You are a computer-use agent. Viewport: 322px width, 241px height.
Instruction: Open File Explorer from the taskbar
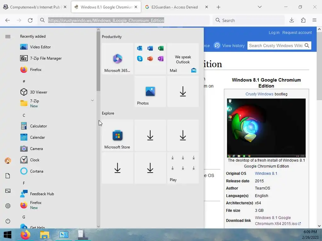pos(45,235)
